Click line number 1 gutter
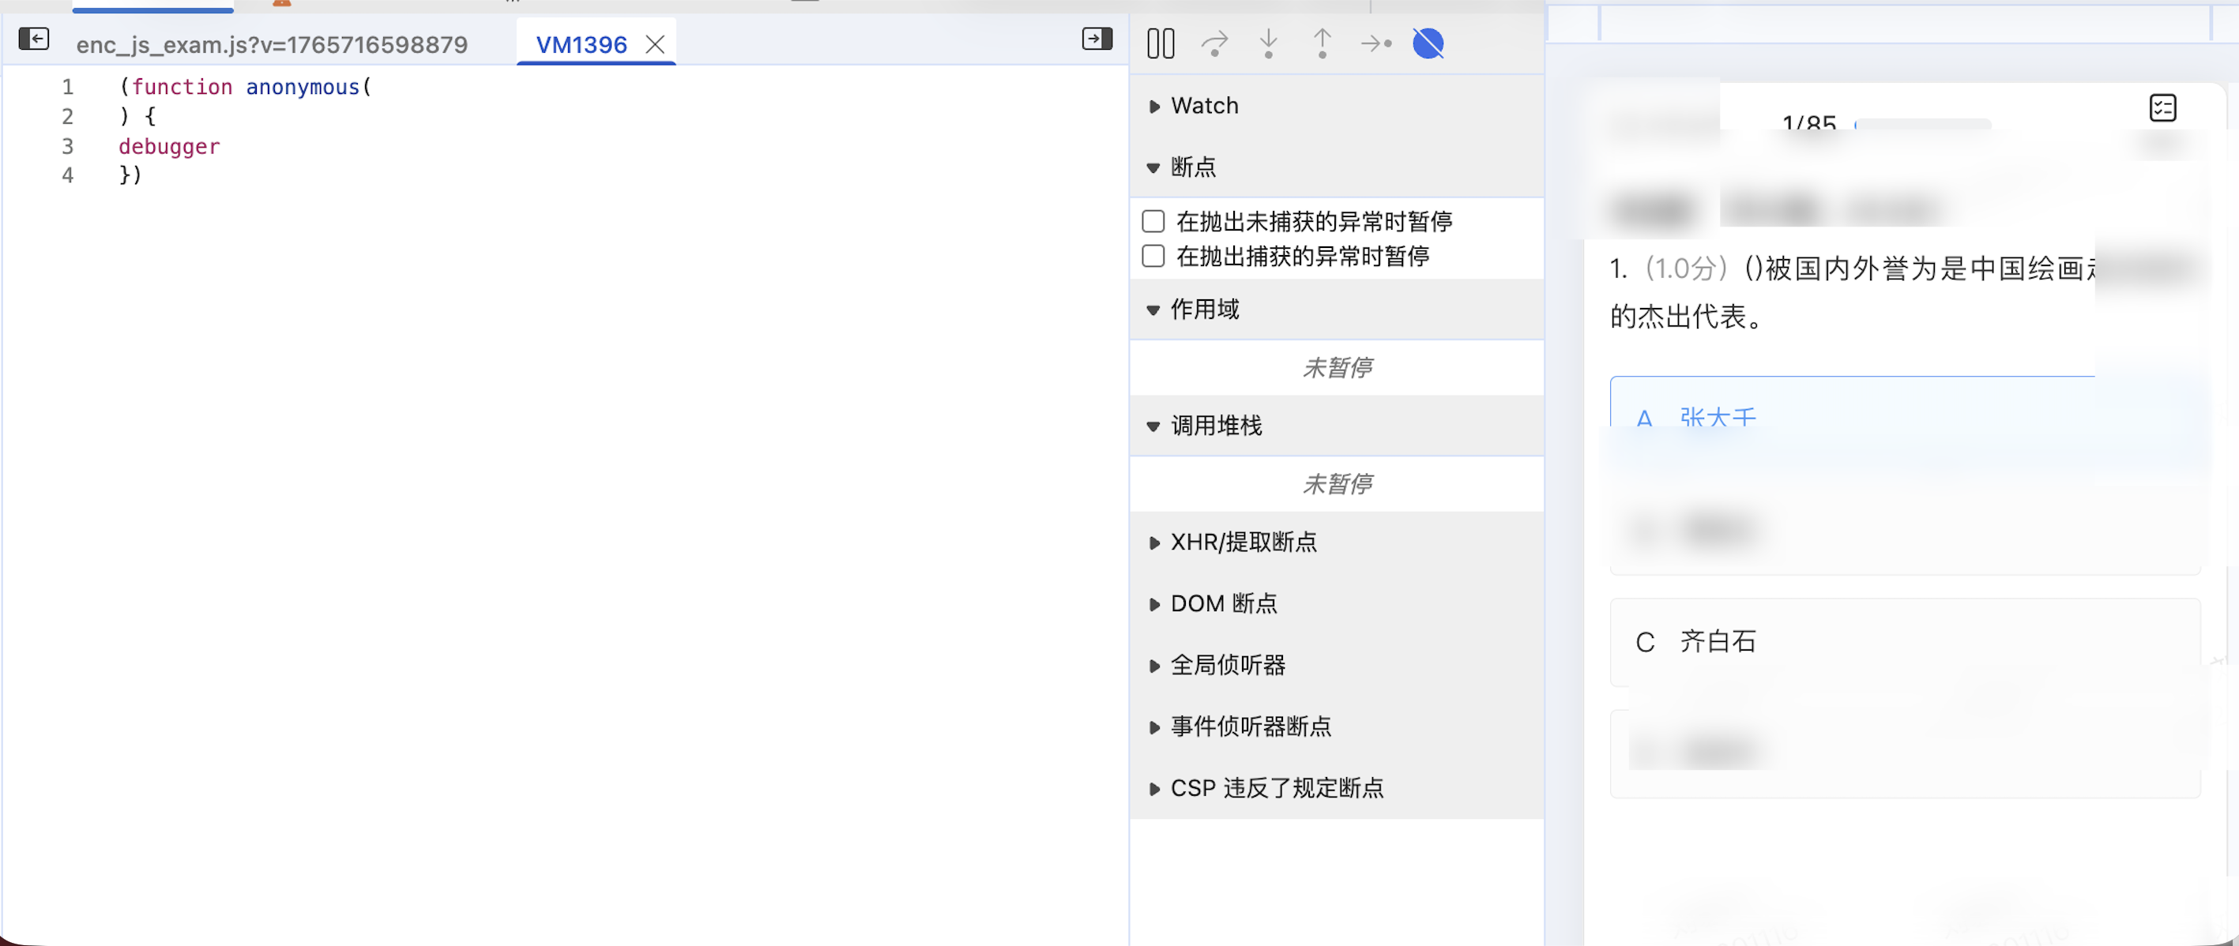The width and height of the screenshot is (2239, 946). click(x=68, y=87)
